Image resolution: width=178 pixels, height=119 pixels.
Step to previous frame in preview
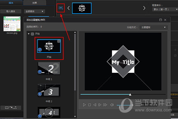(95, 105)
